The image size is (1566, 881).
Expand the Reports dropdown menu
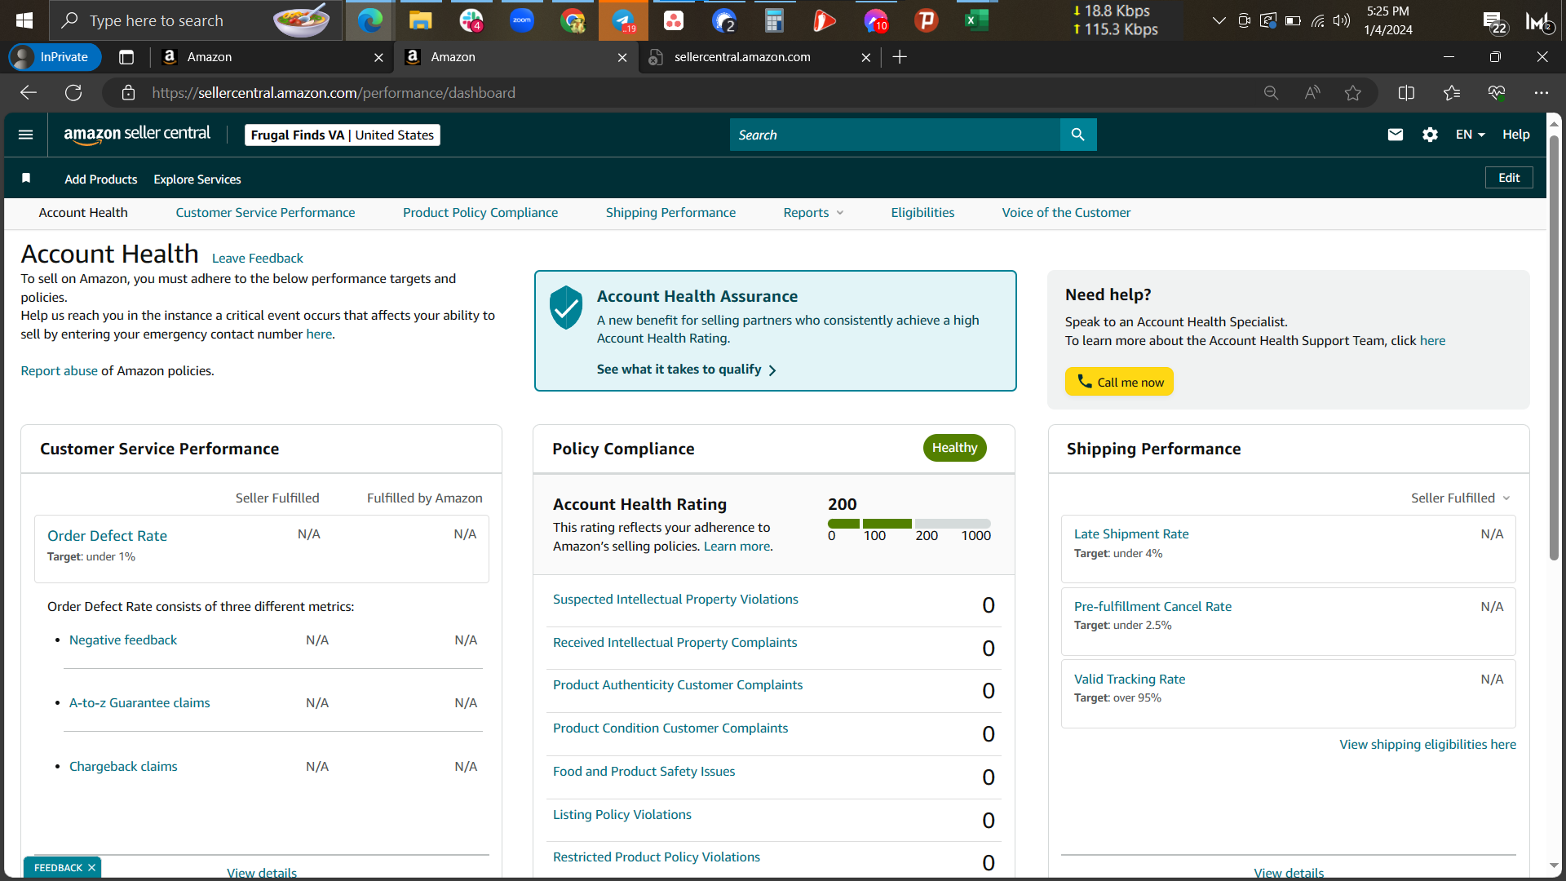pyautogui.click(x=813, y=213)
